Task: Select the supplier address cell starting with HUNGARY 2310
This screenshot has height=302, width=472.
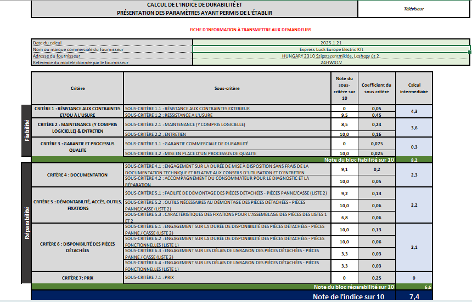Action: point(331,56)
